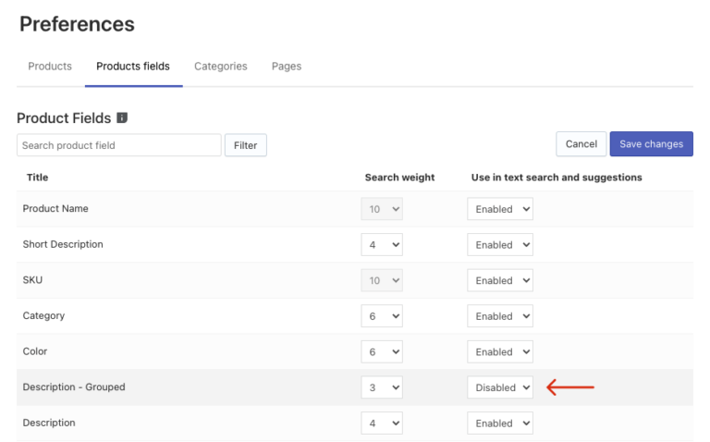The height and width of the screenshot is (442, 710).
Task: Open Description search weight dropdown
Action: 382,424
